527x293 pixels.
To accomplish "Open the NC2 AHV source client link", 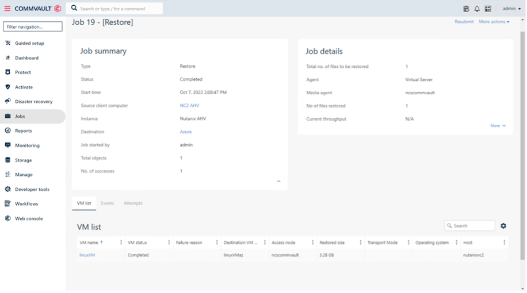I will (189, 105).
